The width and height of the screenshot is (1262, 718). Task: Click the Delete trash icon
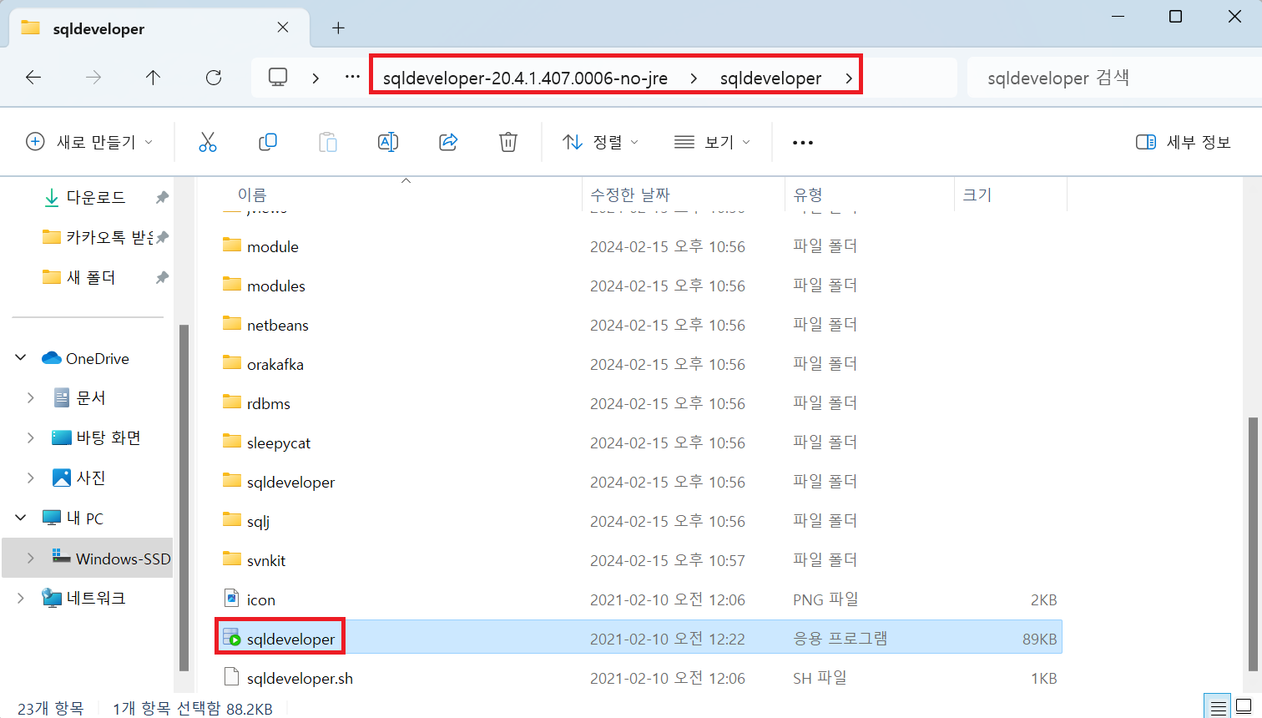pyautogui.click(x=507, y=142)
